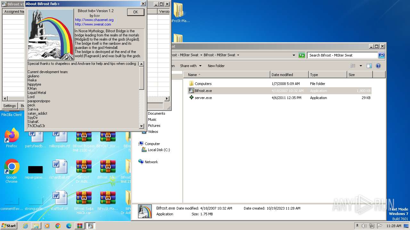Click the volume speaker tray icon
The height and width of the screenshot is (230, 410).
(364, 226)
